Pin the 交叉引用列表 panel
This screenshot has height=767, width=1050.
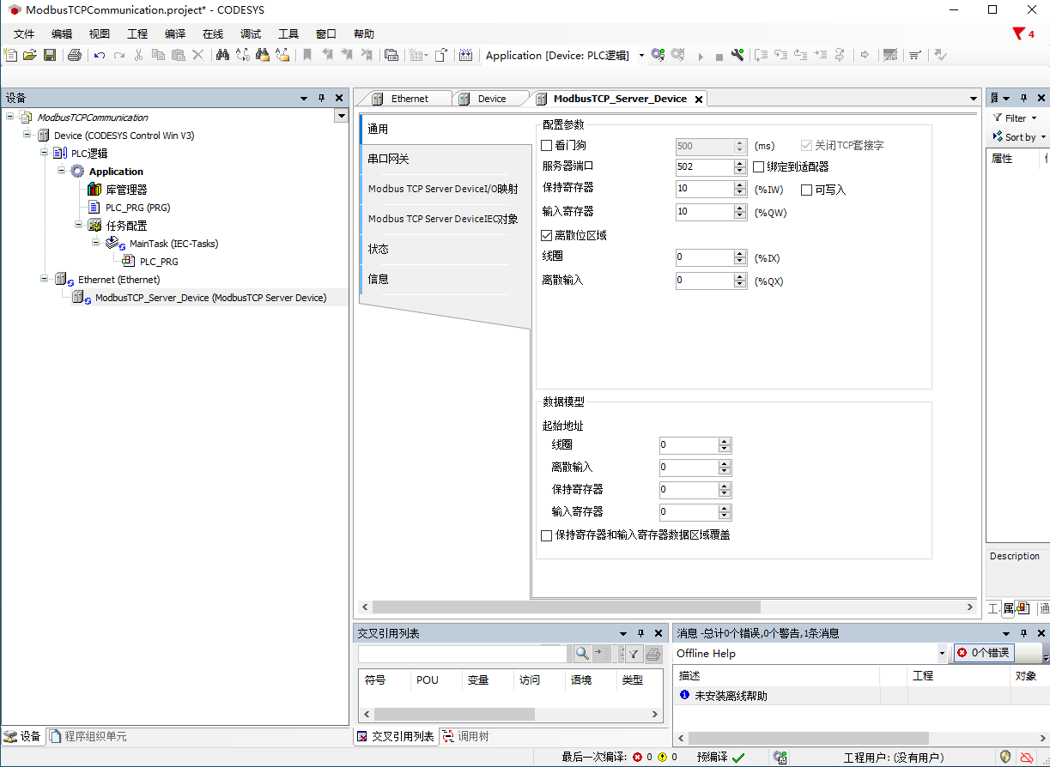click(640, 633)
